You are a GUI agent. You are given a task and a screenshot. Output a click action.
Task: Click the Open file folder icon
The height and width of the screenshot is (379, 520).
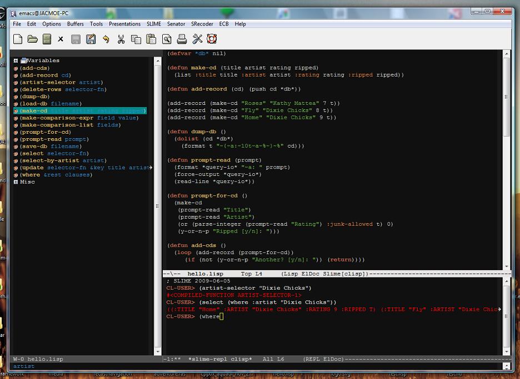point(32,39)
